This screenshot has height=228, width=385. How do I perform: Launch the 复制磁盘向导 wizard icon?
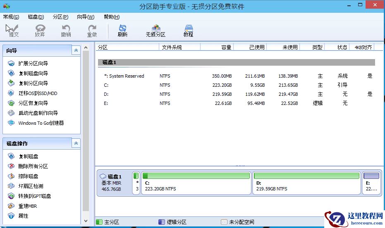point(11,73)
